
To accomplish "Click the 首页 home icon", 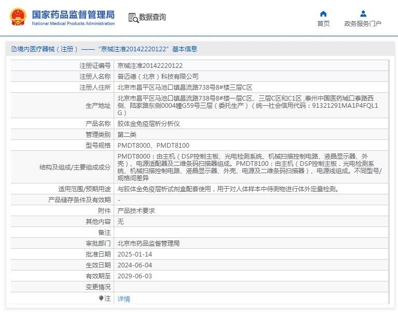I will (323, 13).
